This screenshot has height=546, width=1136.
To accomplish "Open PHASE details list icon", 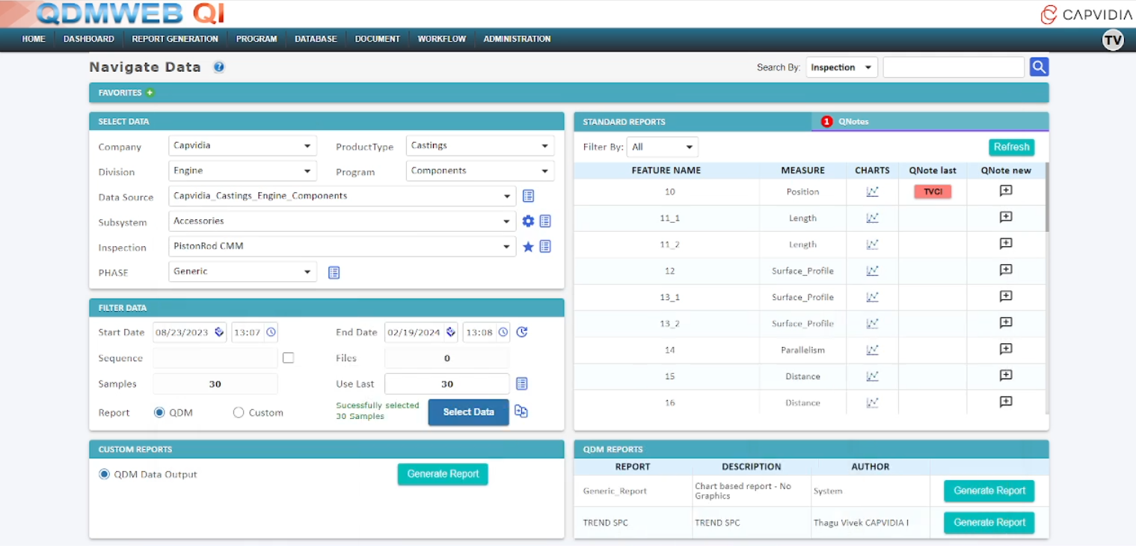I will (x=334, y=272).
